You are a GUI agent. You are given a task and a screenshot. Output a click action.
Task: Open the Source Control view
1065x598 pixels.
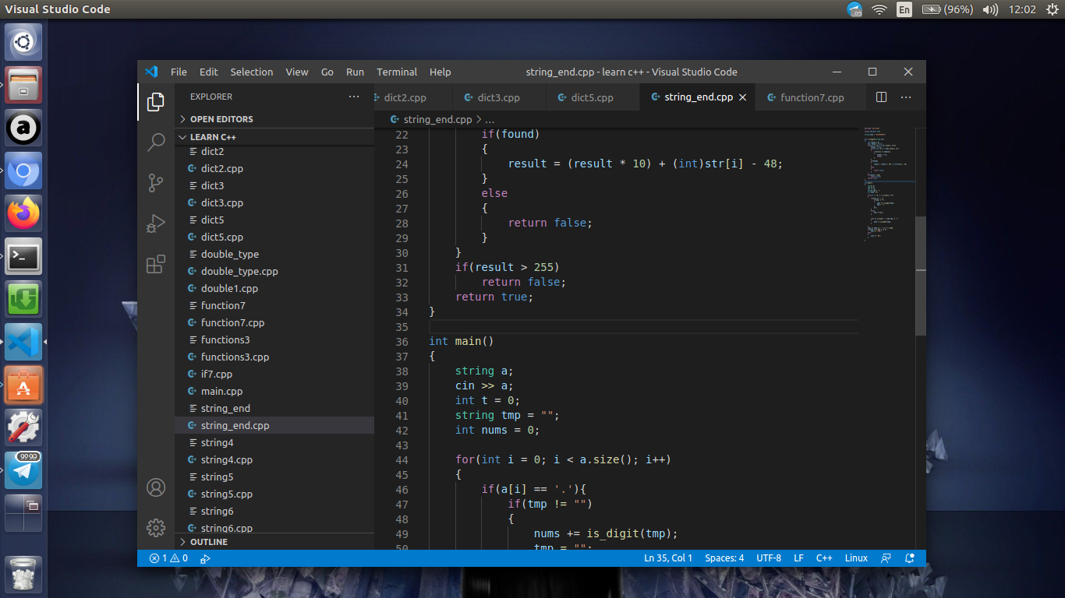click(156, 183)
